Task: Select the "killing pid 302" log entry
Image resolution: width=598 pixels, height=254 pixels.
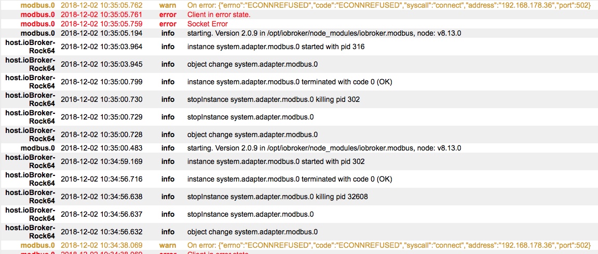Action: [273, 99]
